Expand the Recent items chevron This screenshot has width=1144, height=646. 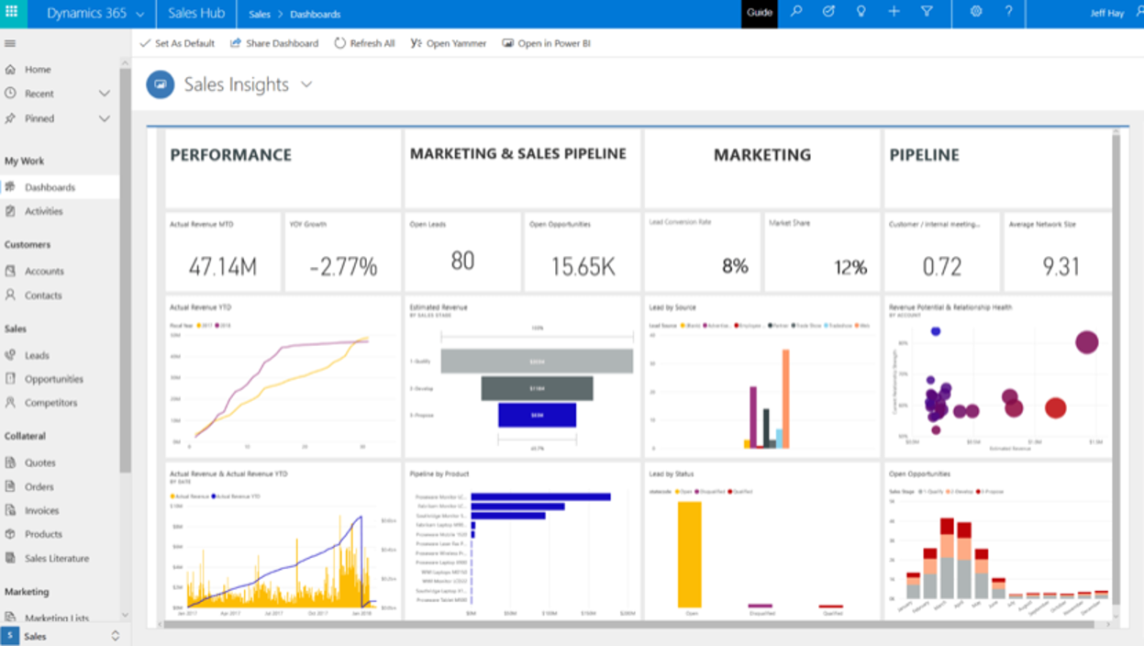pos(105,94)
